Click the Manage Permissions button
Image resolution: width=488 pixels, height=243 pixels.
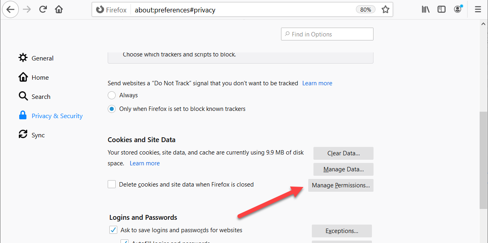point(341,185)
